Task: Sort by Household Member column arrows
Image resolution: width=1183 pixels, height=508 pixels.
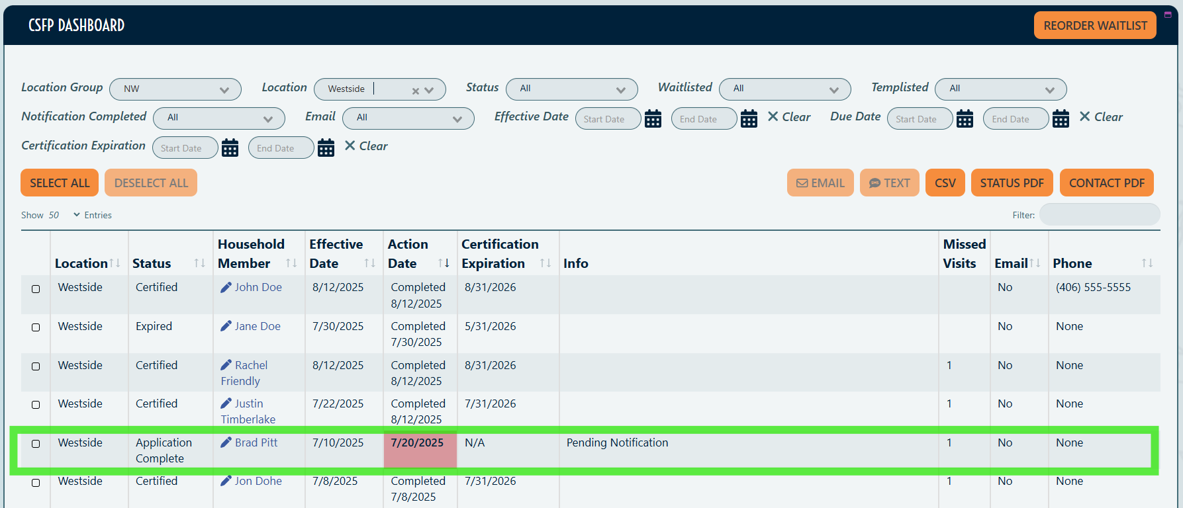Action: point(291,263)
